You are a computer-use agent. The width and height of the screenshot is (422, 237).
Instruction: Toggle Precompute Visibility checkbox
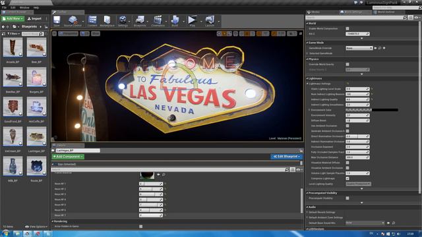347,198
